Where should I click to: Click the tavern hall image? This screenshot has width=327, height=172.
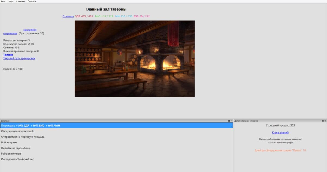coord(135,59)
